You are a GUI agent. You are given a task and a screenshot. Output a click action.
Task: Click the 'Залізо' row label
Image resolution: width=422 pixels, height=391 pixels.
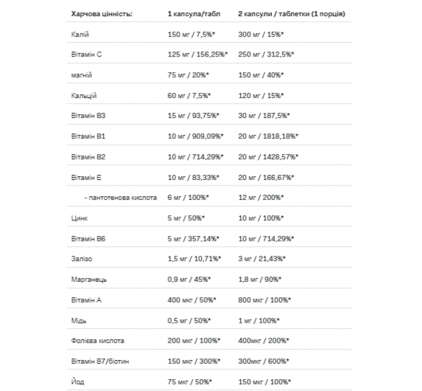pyautogui.click(x=81, y=259)
